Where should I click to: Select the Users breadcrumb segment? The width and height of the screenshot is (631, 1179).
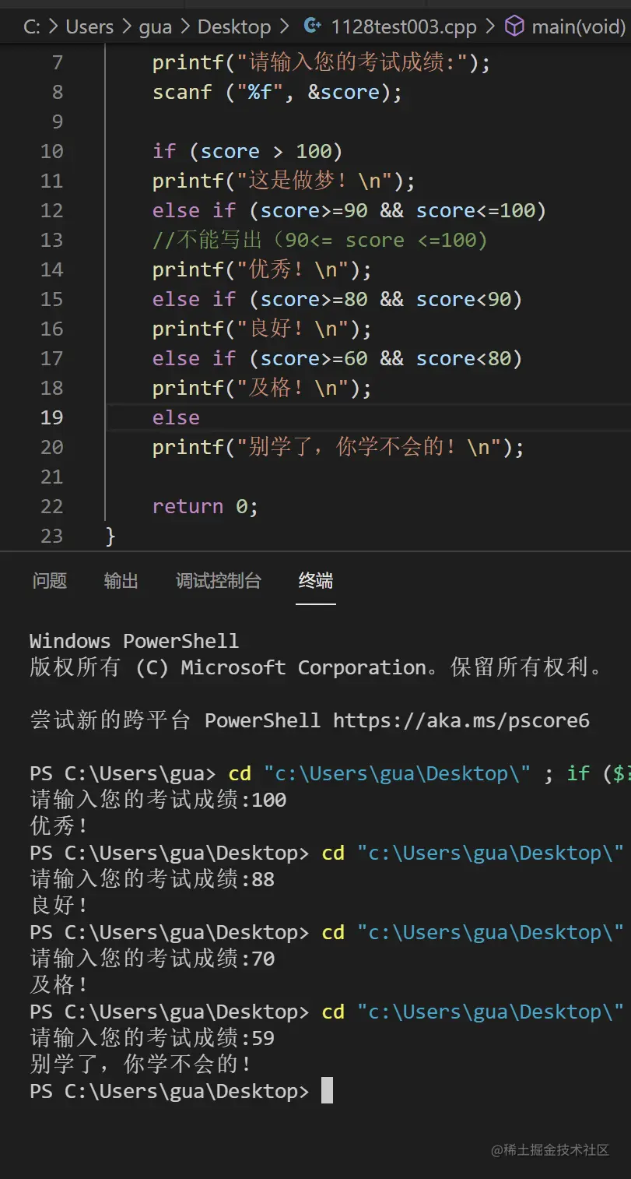[x=89, y=26]
